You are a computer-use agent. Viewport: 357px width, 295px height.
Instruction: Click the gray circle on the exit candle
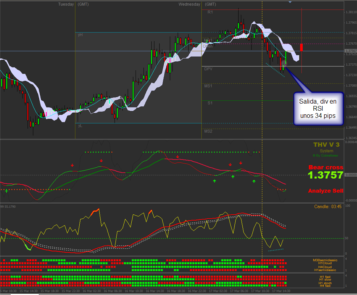pyautogui.click(x=284, y=63)
